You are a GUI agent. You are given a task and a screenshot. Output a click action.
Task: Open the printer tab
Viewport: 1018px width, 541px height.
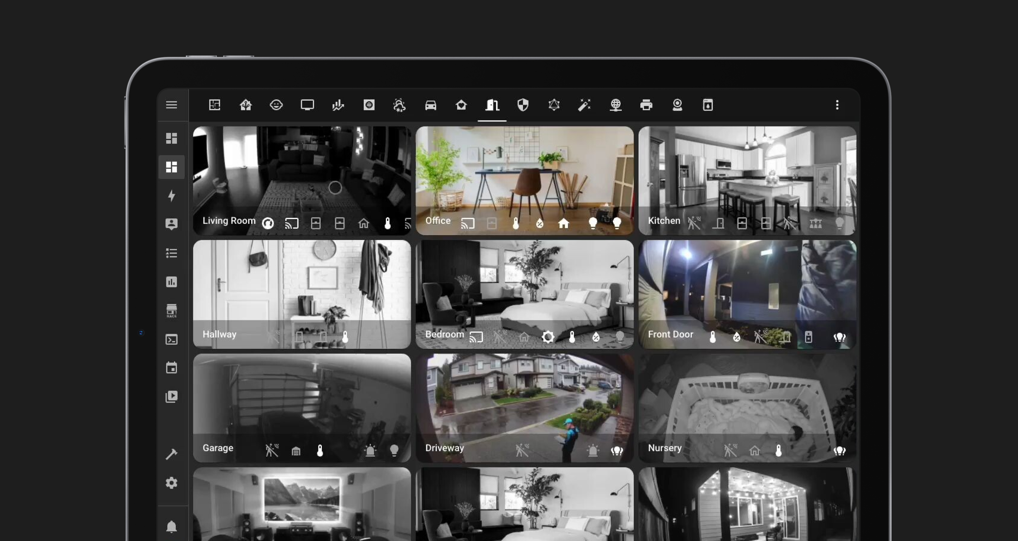tap(646, 105)
